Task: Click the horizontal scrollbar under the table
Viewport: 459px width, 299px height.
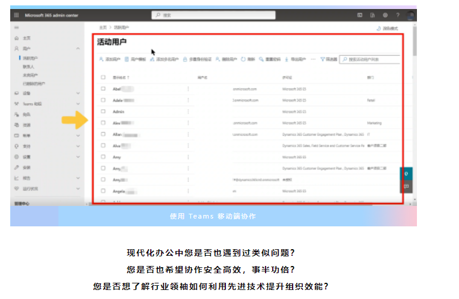Action: click(231, 204)
